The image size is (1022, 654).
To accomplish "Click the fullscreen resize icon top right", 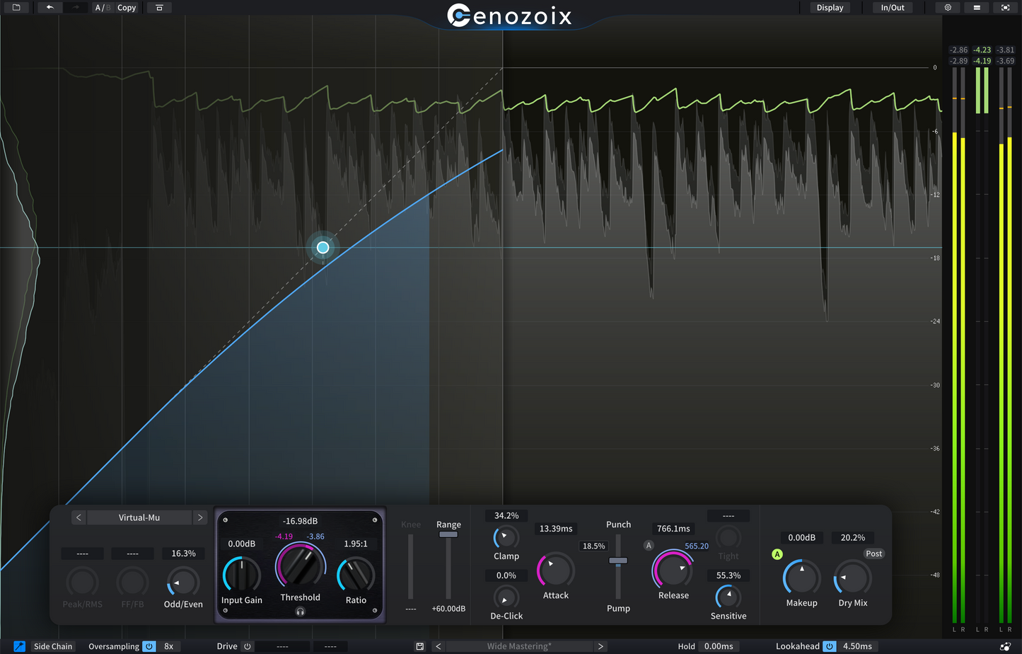I will (x=1005, y=7).
